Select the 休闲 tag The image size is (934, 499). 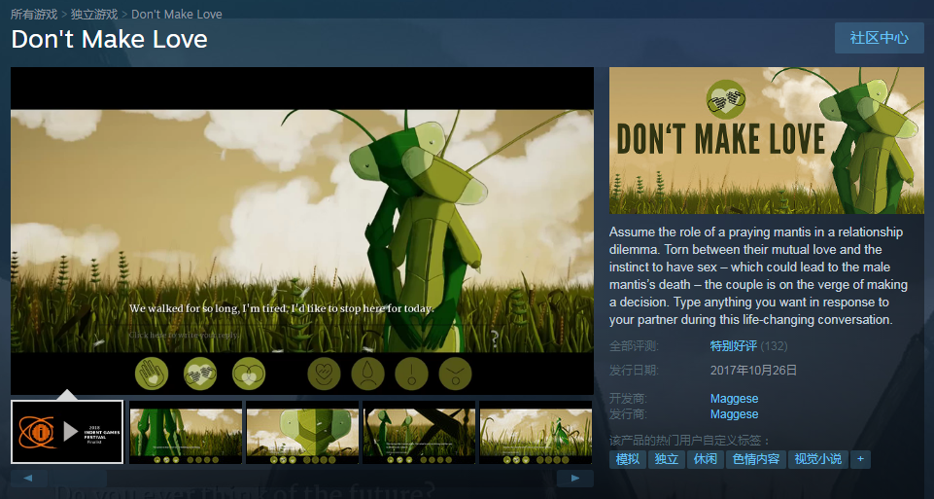705,459
